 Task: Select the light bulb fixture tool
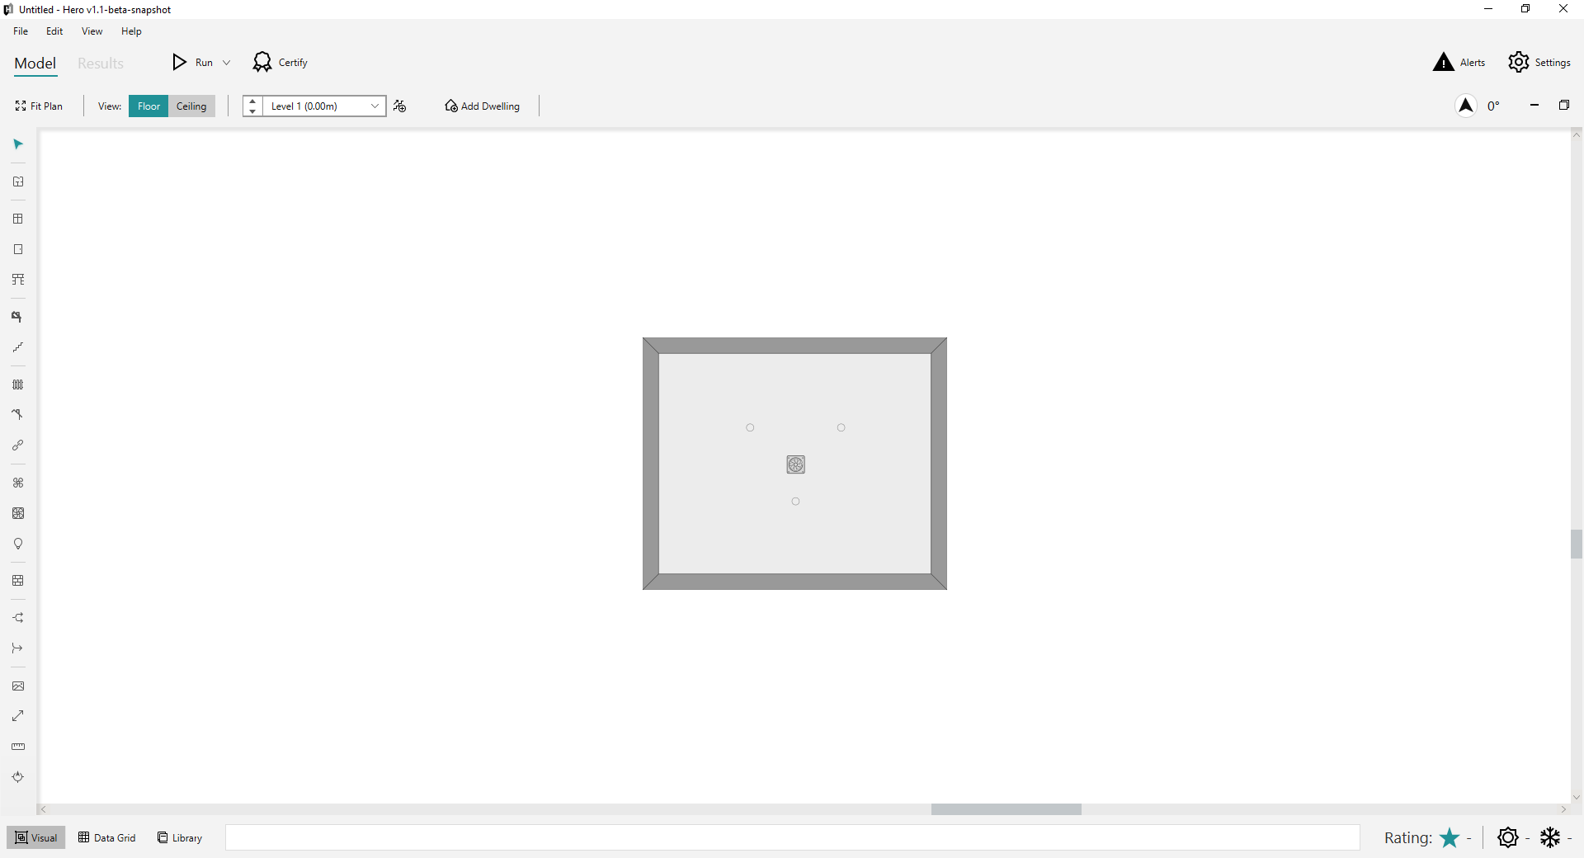(17, 544)
